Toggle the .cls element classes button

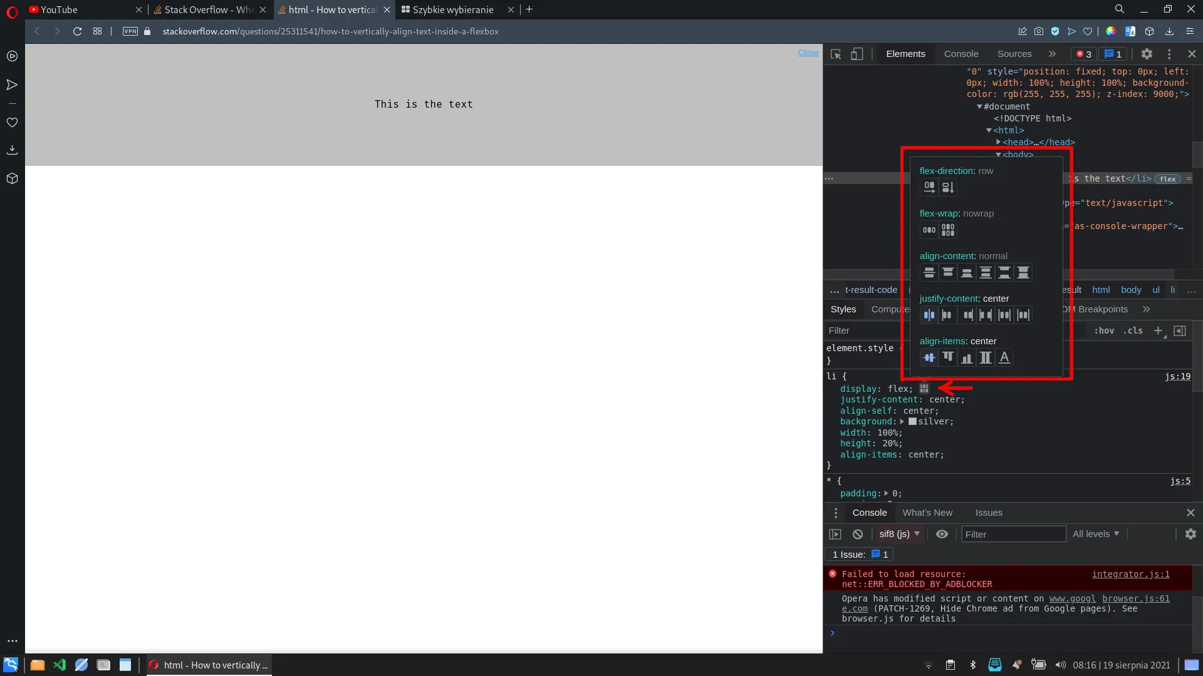[x=1133, y=330]
